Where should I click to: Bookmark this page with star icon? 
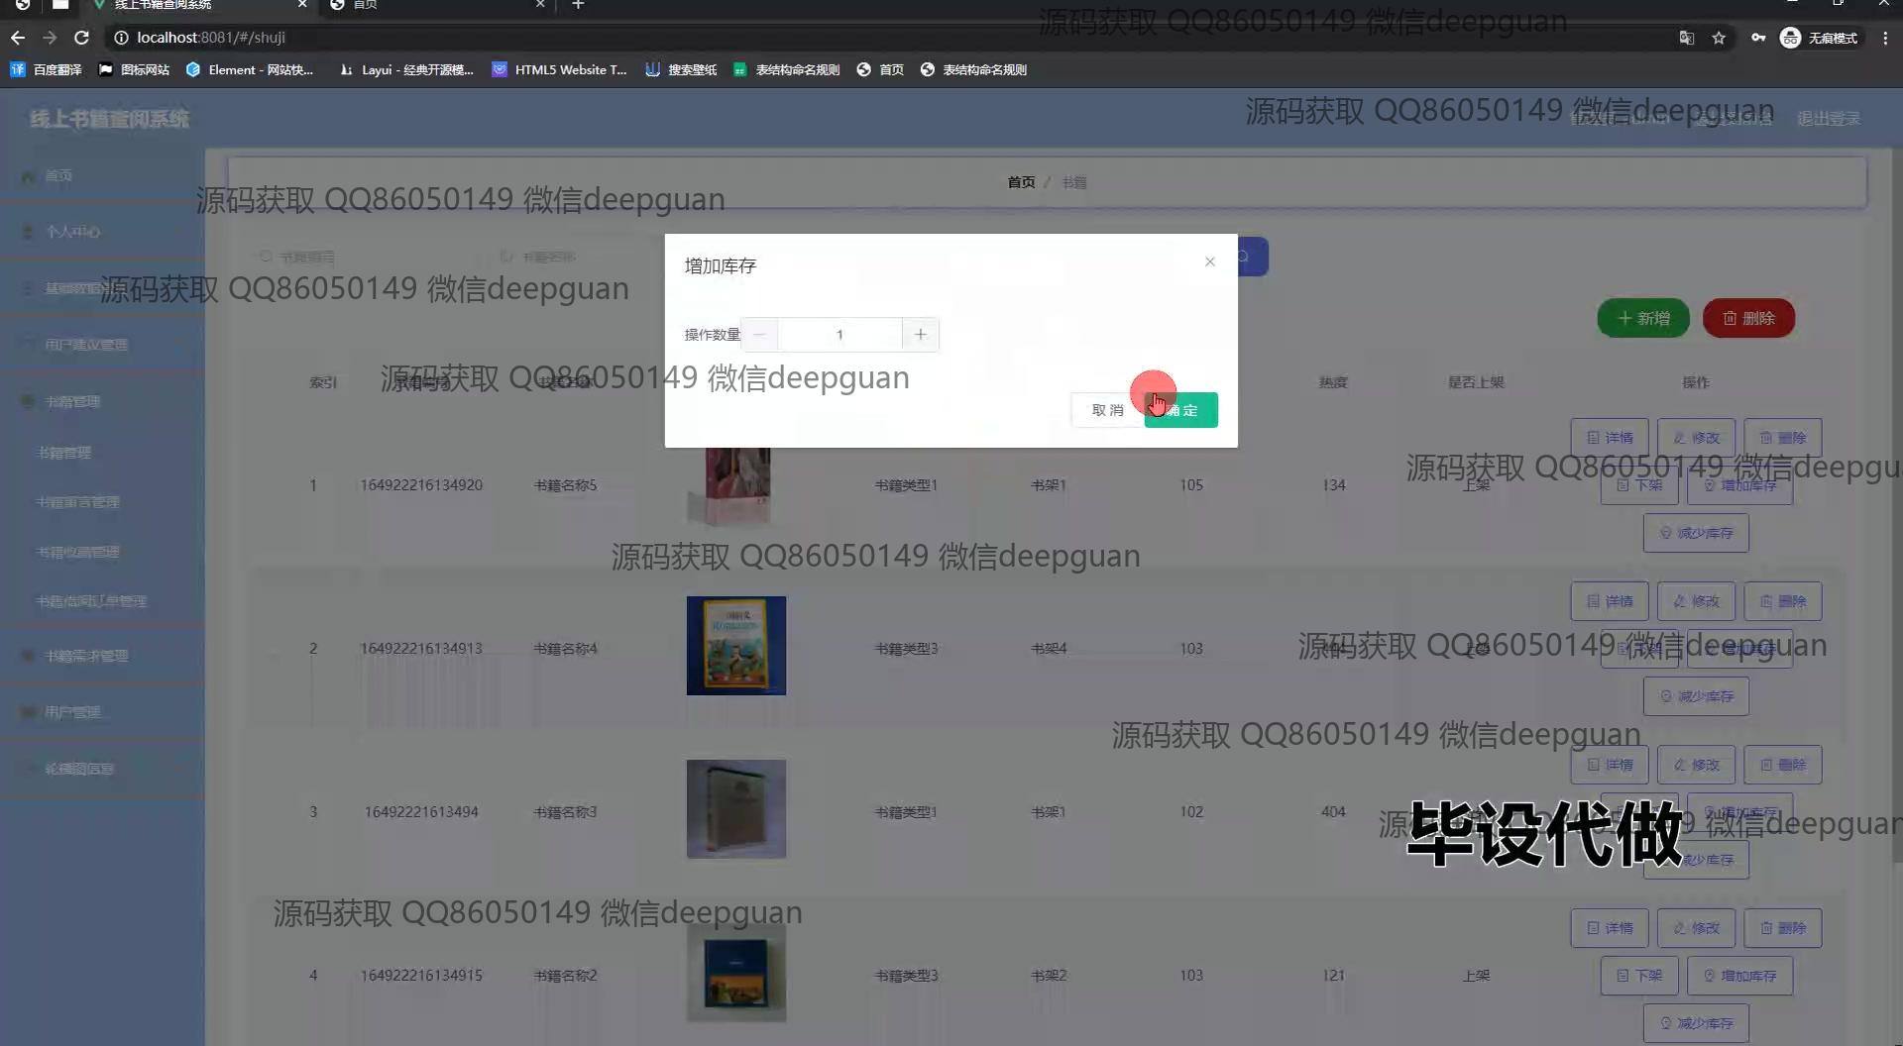click(1719, 38)
